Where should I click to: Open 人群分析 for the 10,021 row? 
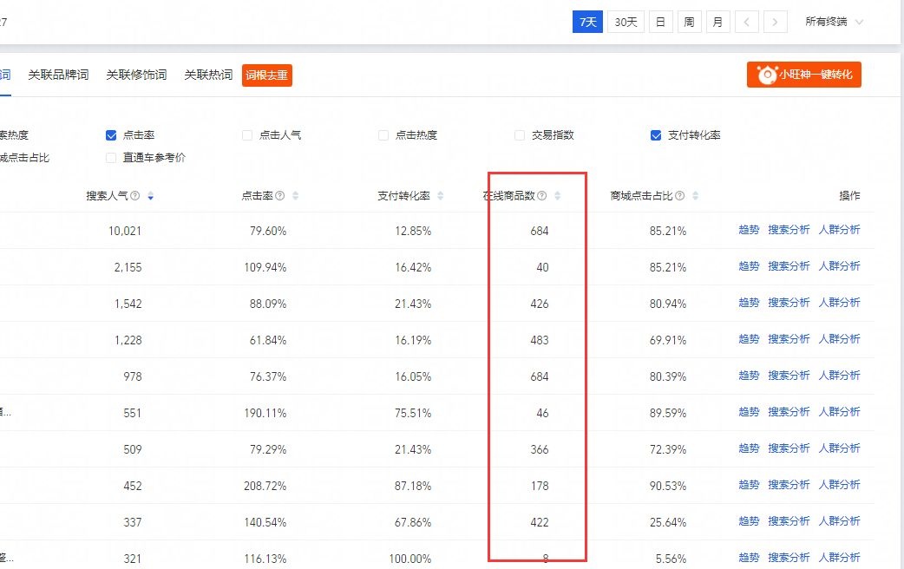[x=840, y=230]
